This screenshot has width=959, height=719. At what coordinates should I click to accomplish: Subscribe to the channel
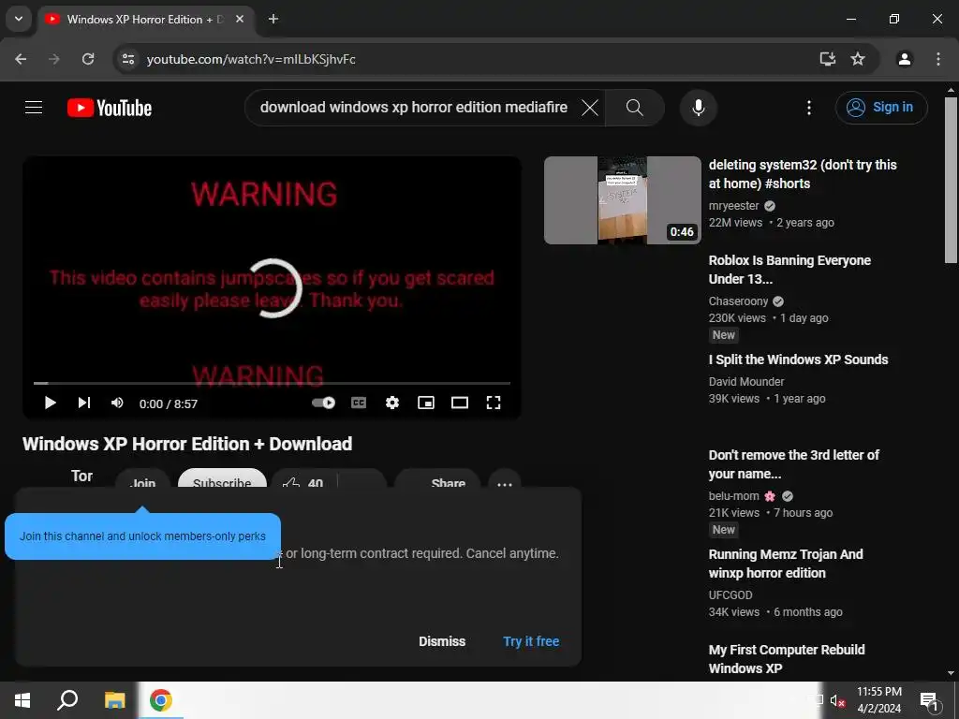click(222, 478)
